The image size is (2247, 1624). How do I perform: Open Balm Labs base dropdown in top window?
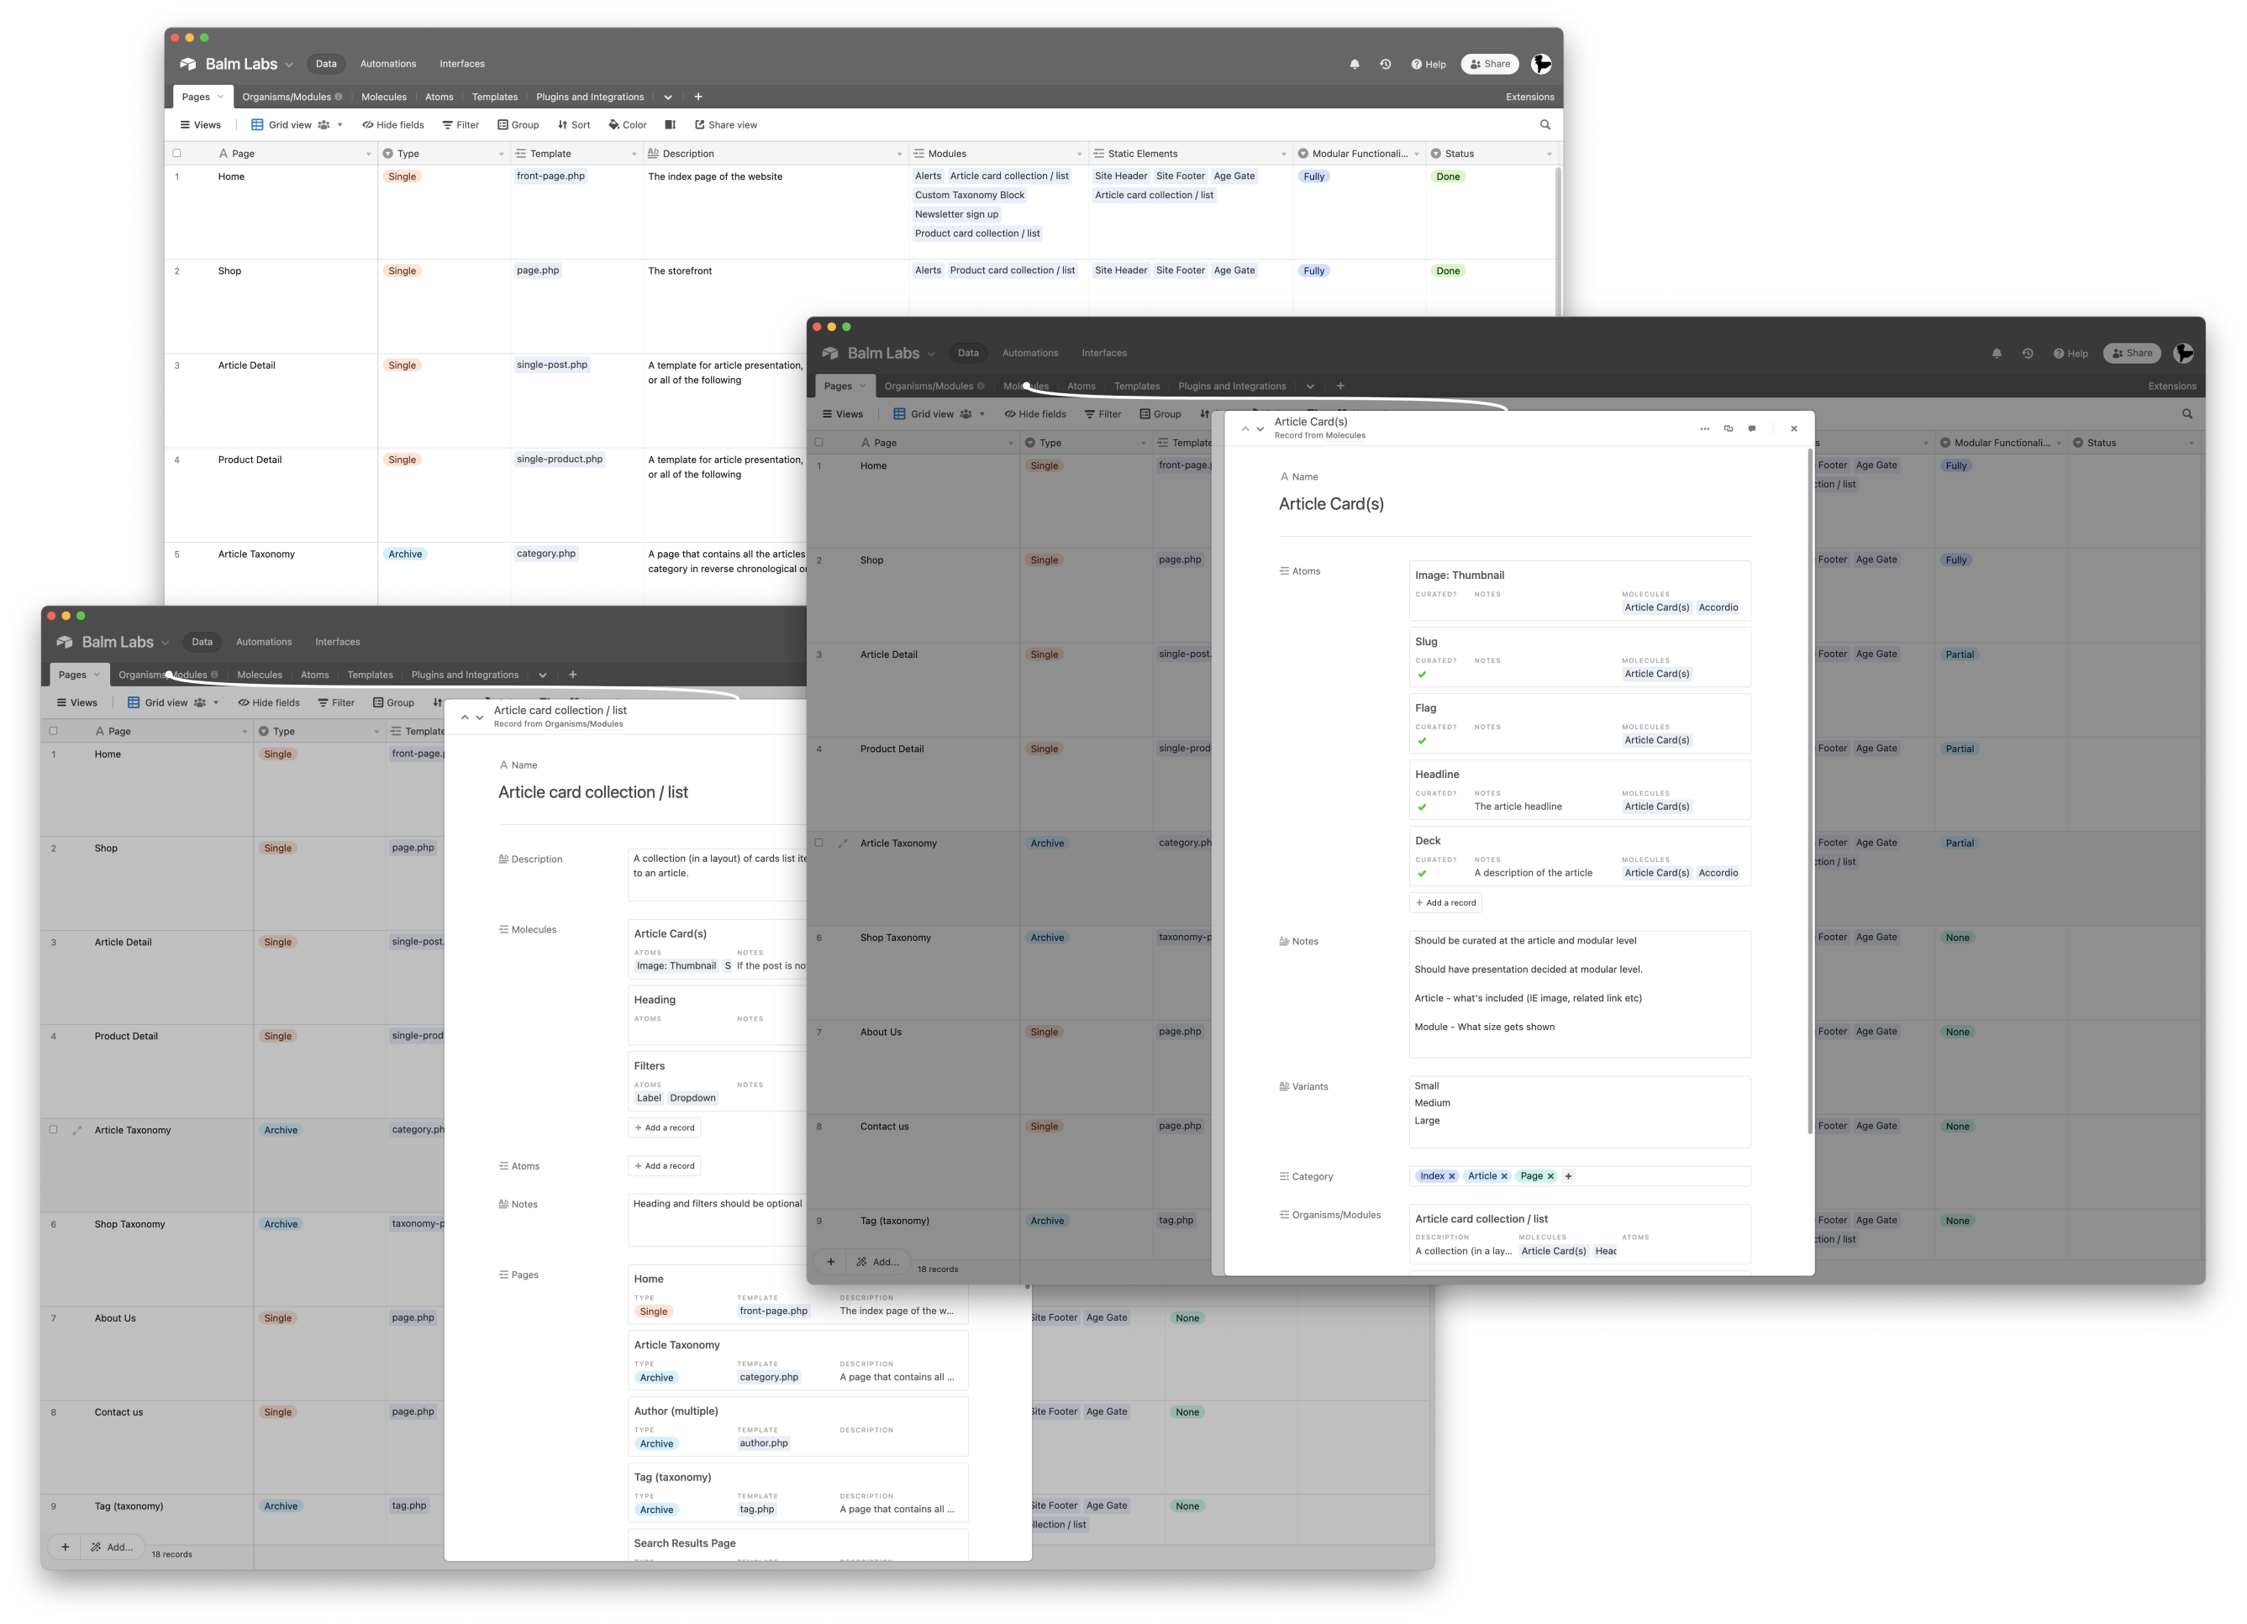pyautogui.click(x=289, y=66)
